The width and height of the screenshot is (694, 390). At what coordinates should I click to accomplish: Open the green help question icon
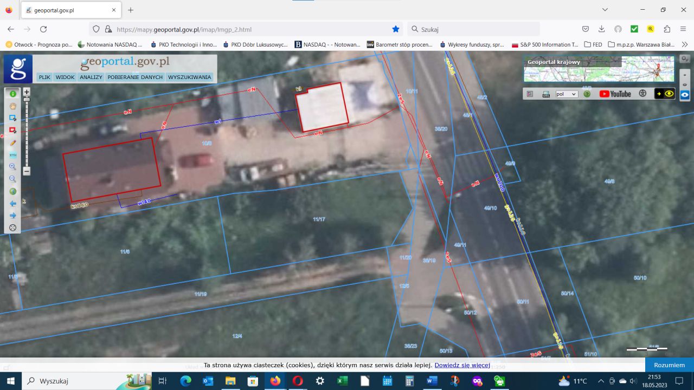pyautogui.click(x=587, y=94)
